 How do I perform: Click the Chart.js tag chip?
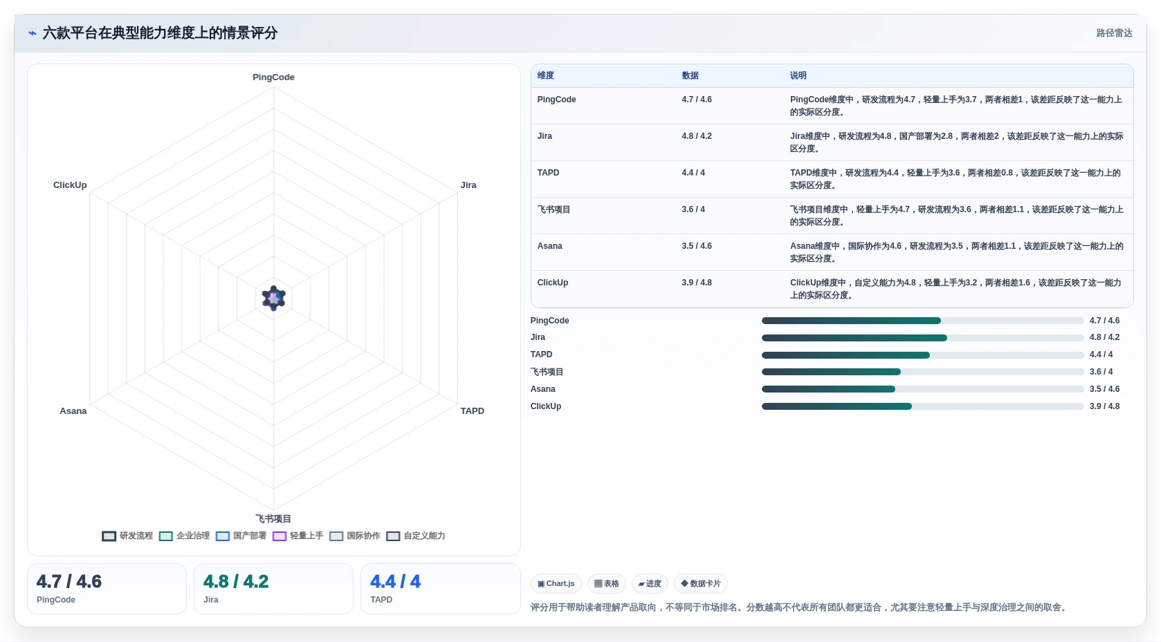(556, 583)
